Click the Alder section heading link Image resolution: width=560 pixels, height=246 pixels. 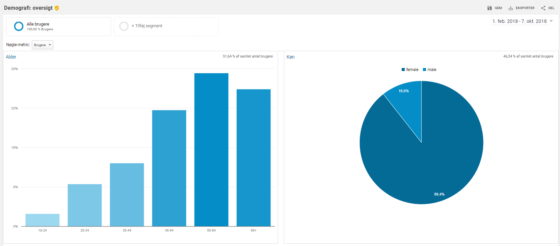[x=11, y=57]
